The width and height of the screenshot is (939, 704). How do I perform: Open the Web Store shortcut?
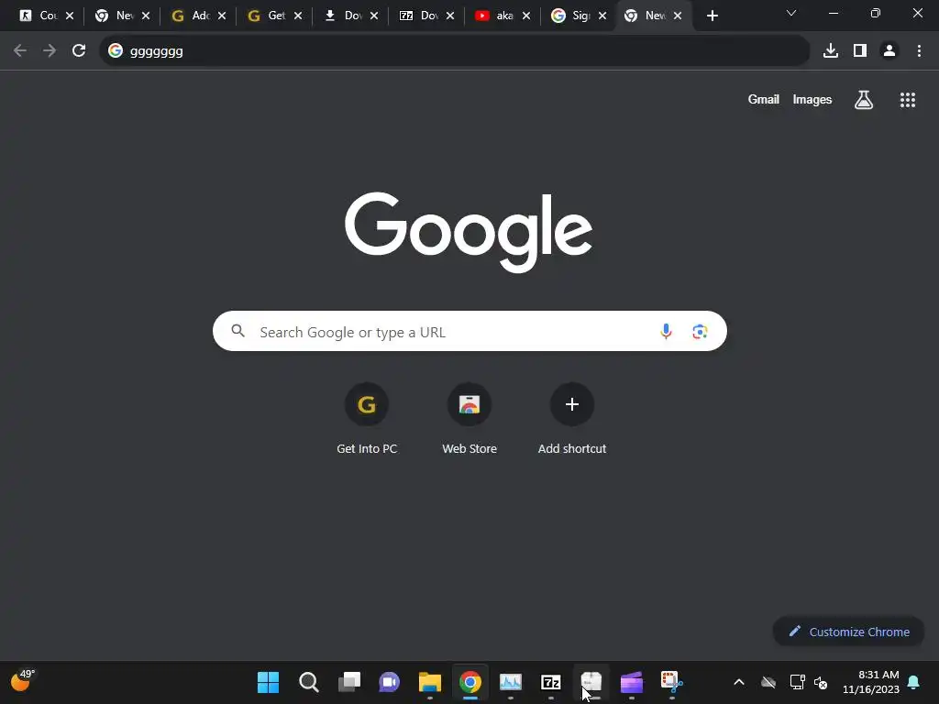[x=469, y=419]
